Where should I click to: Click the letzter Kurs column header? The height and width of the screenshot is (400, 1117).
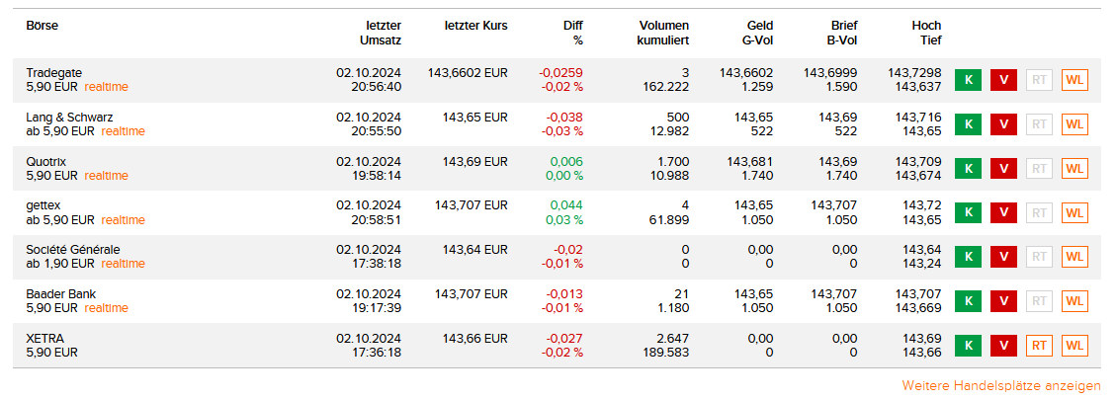point(475,26)
